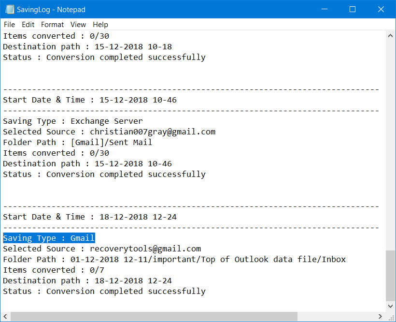This screenshot has height=322, width=396.
Task: Click the vertical scrollbar up arrow
Action: [x=390, y=36]
